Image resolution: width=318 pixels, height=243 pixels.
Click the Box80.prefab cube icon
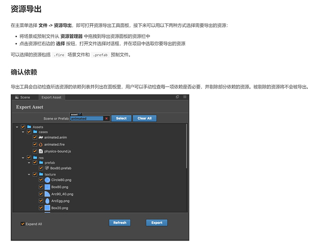coord(47,168)
